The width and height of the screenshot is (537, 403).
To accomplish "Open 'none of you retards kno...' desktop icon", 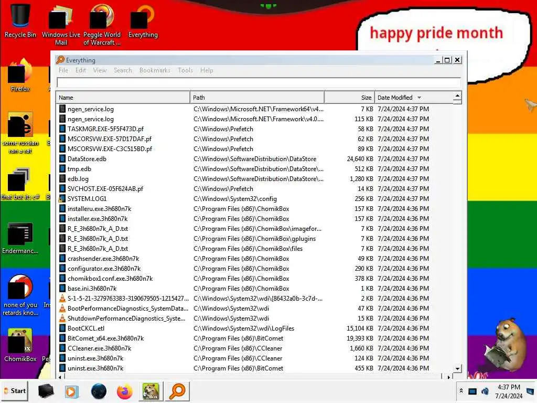I will pyautogui.click(x=20, y=295).
